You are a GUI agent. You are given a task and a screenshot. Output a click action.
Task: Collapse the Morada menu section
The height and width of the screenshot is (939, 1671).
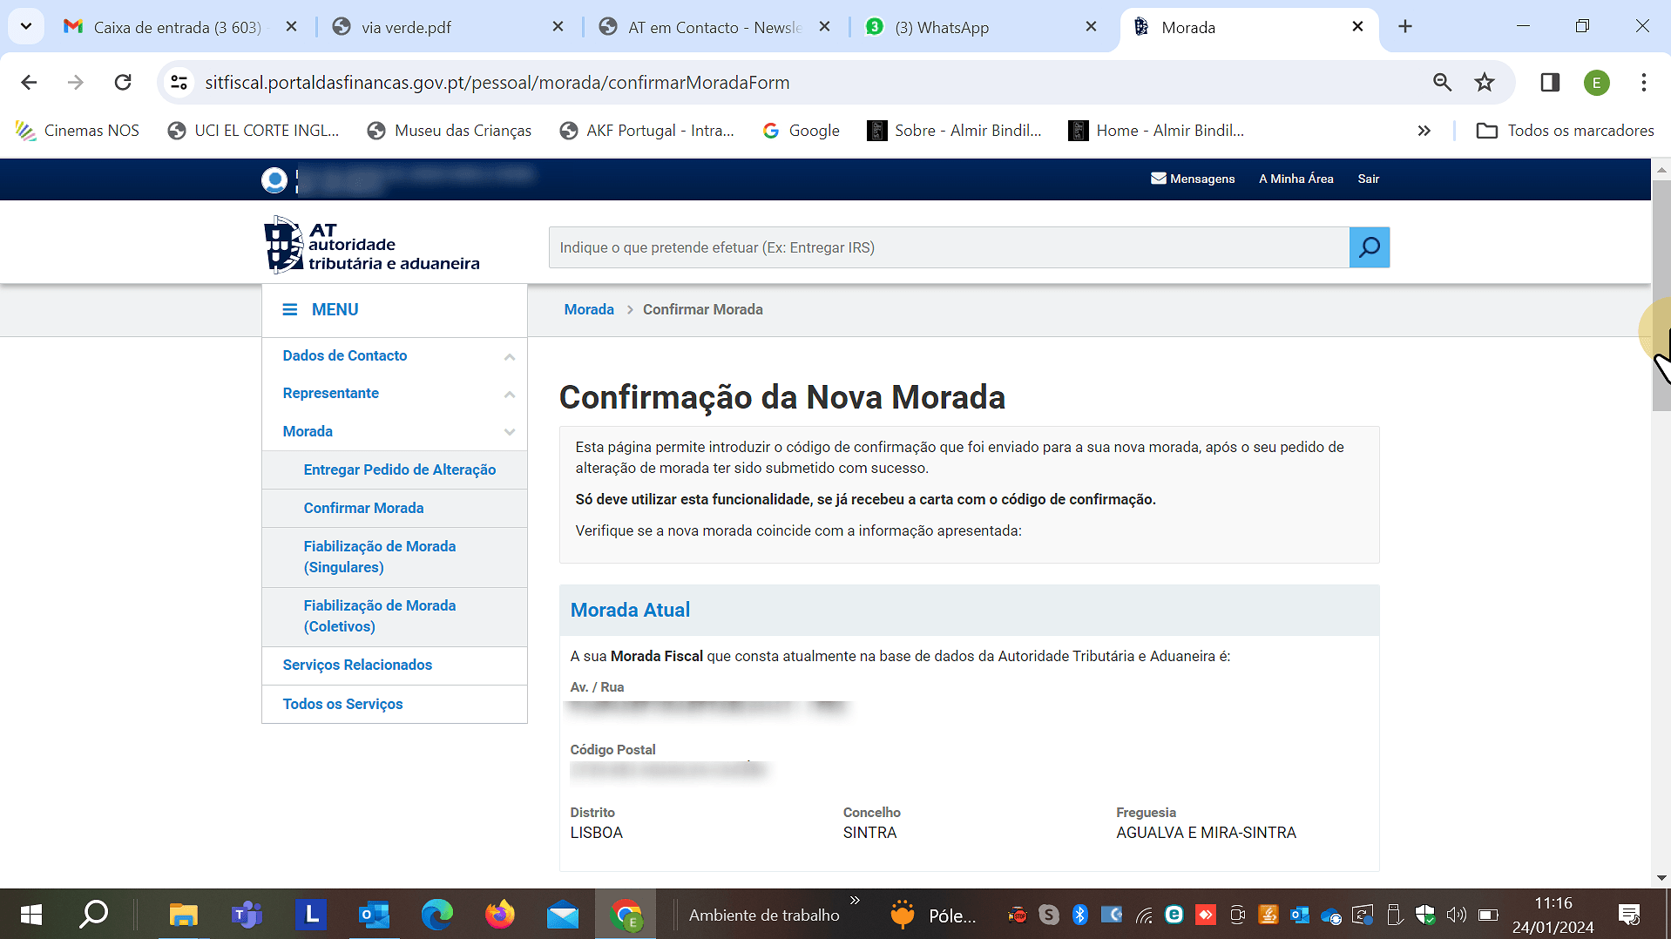[x=509, y=432]
